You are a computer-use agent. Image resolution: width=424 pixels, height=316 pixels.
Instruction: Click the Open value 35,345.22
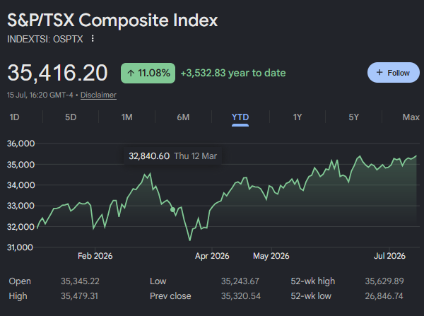[80, 281]
